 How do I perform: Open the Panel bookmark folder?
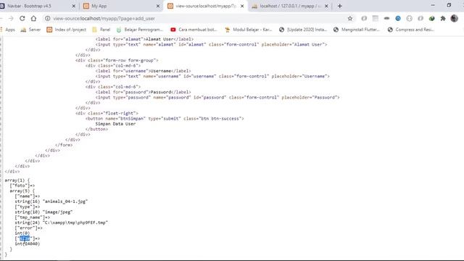[101, 30]
